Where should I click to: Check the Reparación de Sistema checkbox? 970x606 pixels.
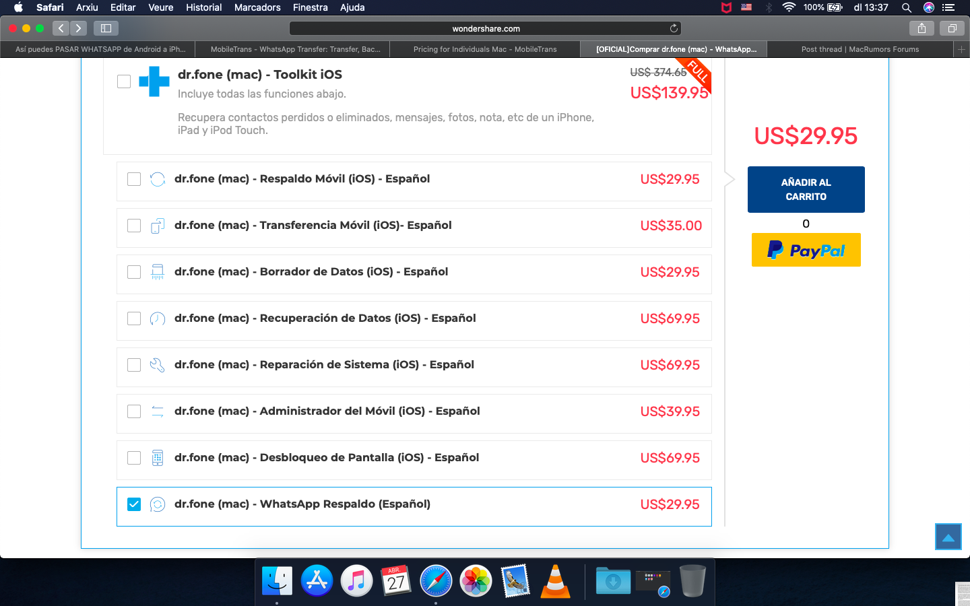[134, 365]
